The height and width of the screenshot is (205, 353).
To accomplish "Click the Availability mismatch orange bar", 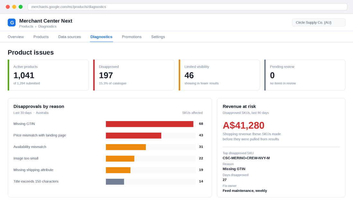I will 126,147.
